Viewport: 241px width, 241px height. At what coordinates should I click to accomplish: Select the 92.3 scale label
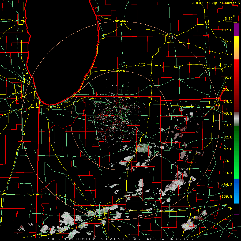pos(228,42)
